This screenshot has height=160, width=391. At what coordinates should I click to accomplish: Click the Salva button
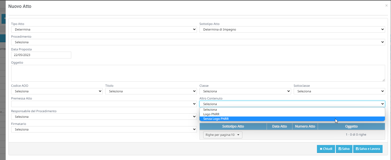click(344, 149)
